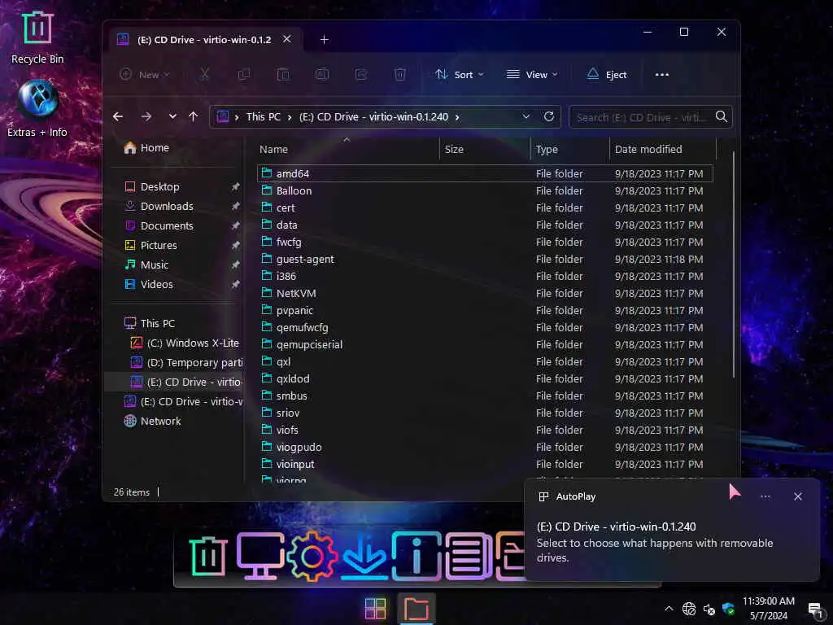
Task: Open the monitor icon in the dock
Action: pos(259,557)
